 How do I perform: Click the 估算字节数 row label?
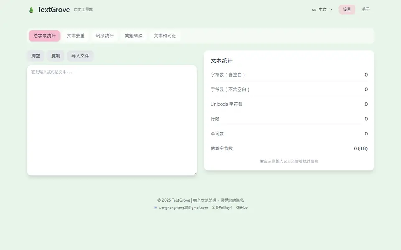pos(221,148)
